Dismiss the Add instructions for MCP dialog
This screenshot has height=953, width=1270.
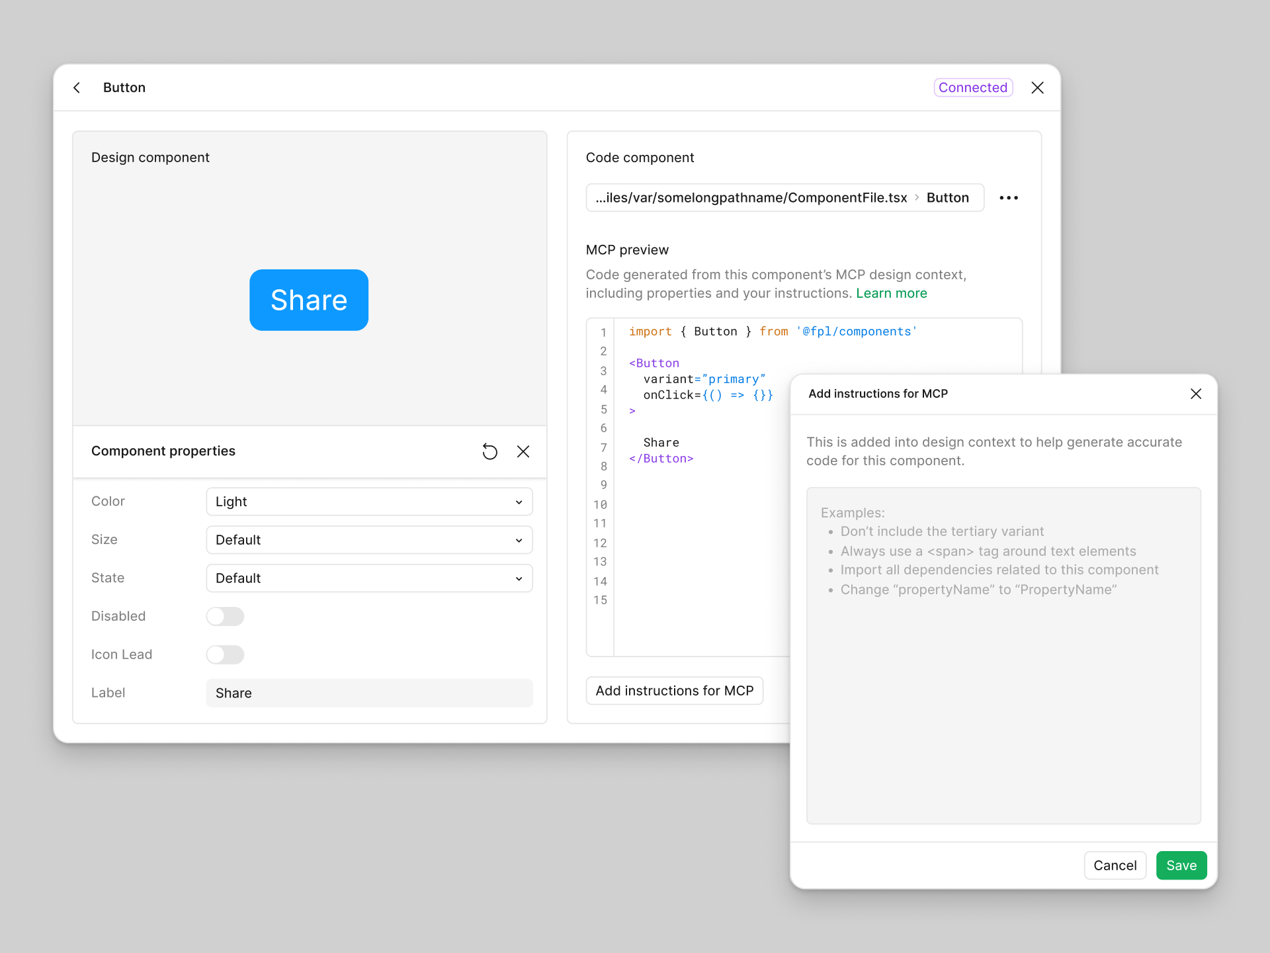(1195, 394)
